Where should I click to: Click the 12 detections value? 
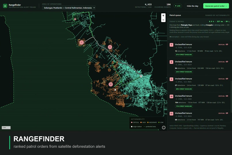pos(180,51)
